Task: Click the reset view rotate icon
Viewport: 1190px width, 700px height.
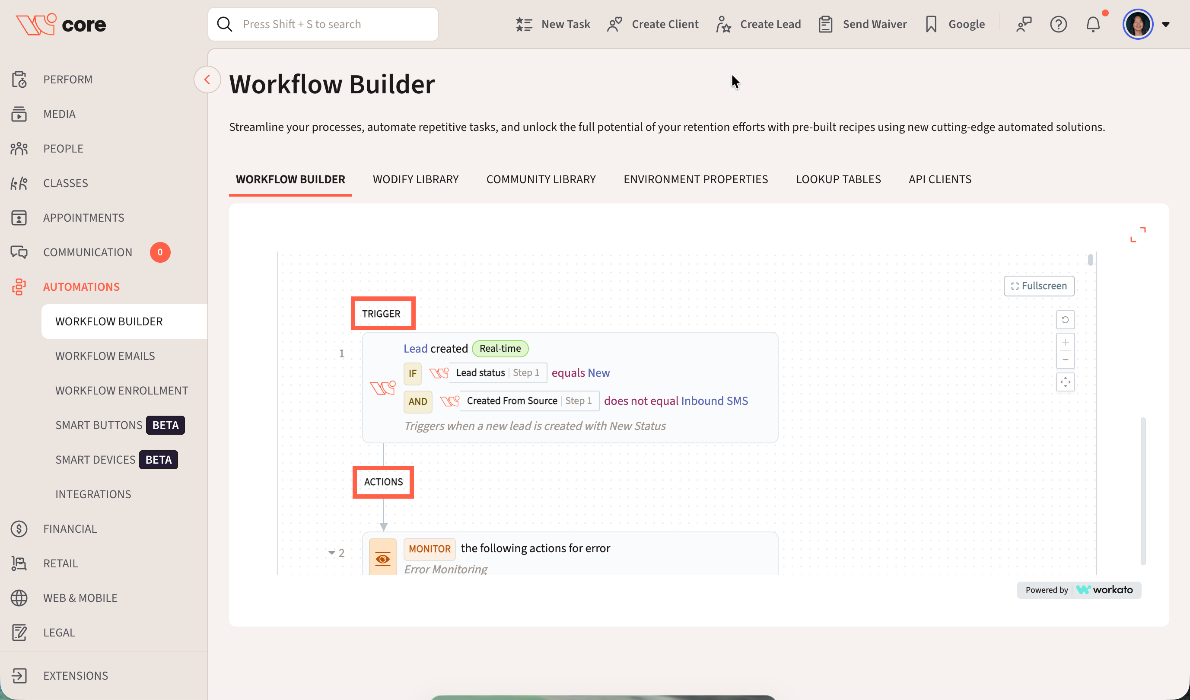Action: click(1065, 320)
